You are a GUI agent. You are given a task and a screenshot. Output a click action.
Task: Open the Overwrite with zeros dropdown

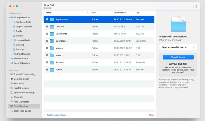pos(178,47)
